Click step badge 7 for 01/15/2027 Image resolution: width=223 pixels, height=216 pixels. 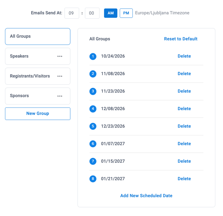pos(93,161)
